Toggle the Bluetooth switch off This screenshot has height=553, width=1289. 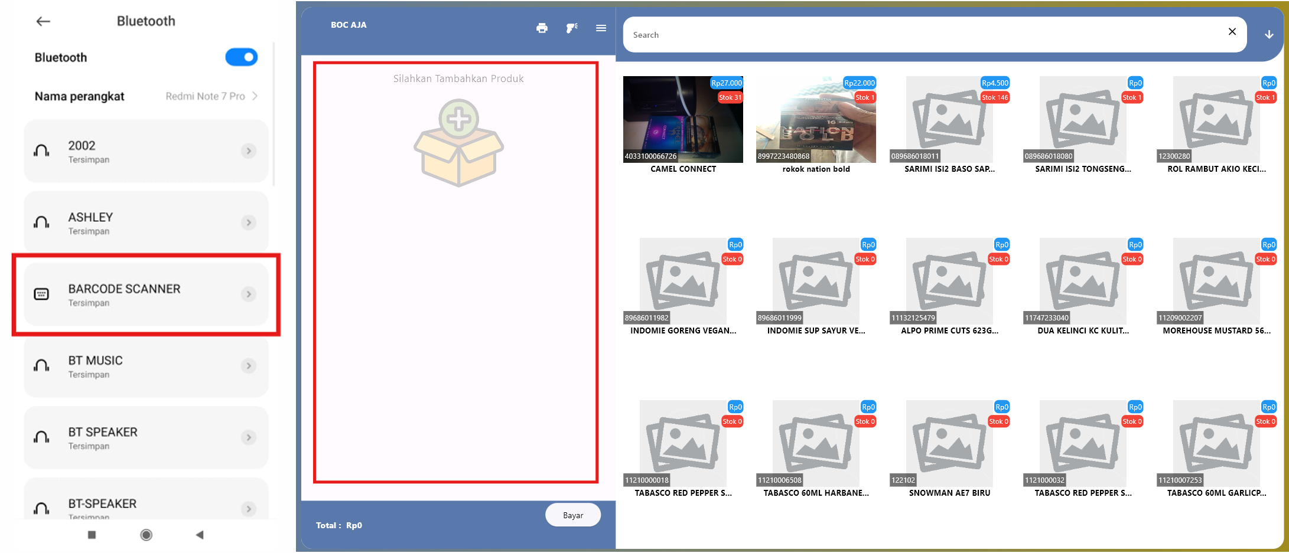tap(241, 57)
